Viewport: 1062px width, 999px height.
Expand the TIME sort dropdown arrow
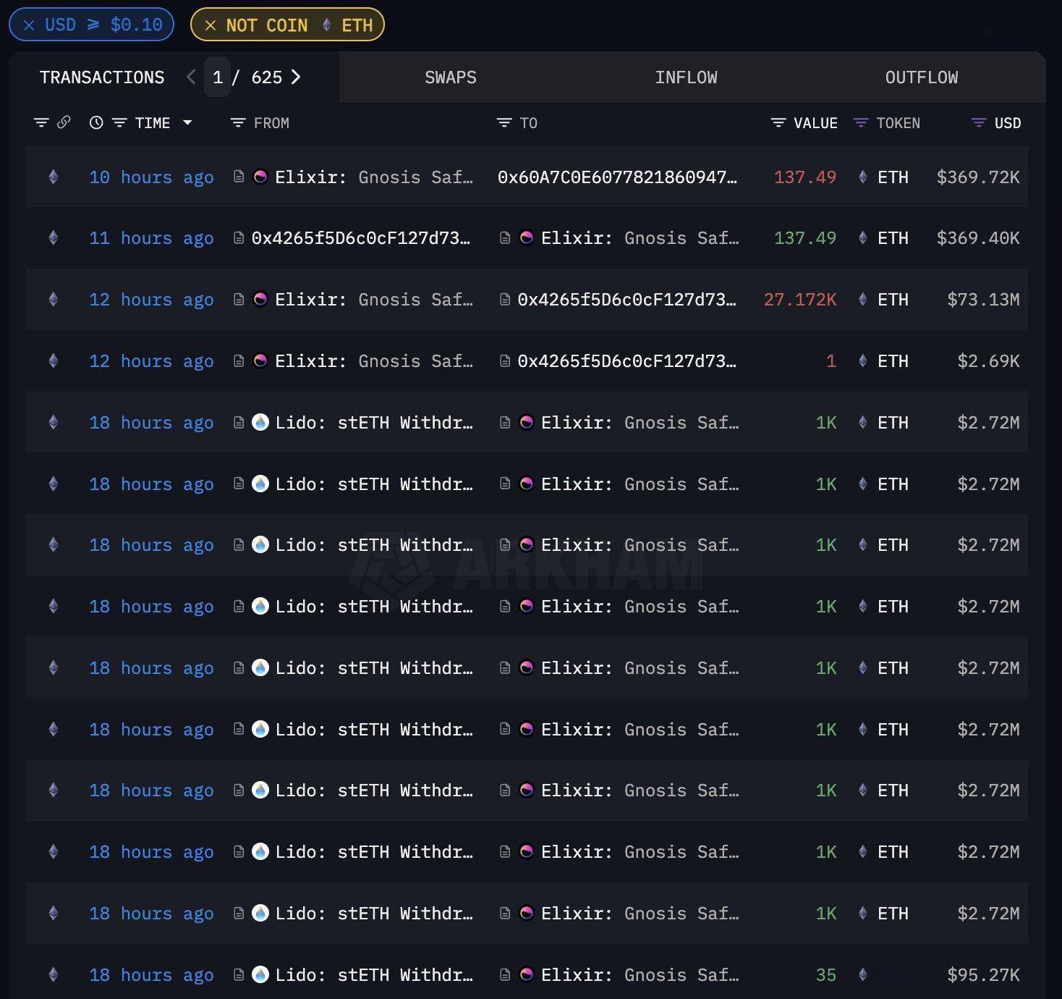[187, 122]
